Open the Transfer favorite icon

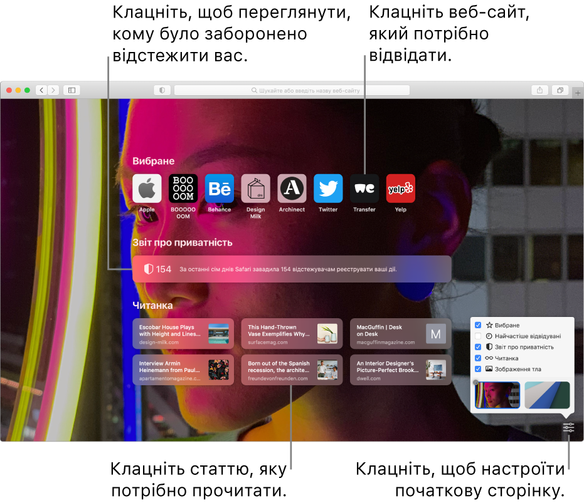pyautogui.click(x=364, y=189)
